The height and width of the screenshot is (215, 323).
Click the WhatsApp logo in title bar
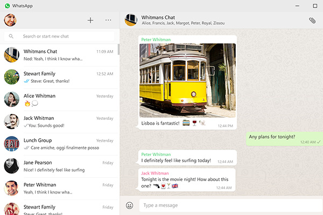click(x=6, y=5)
